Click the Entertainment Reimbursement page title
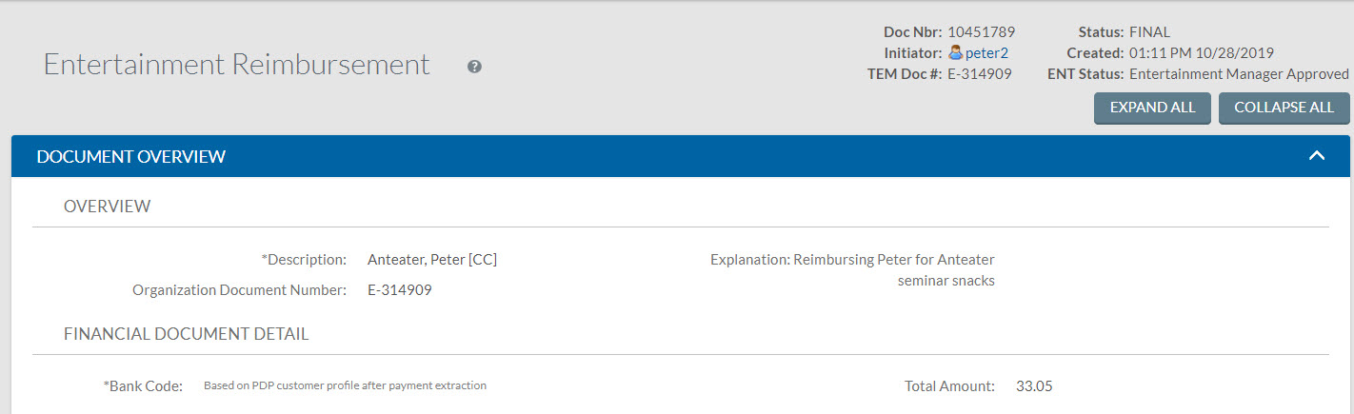 click(237, 65)
